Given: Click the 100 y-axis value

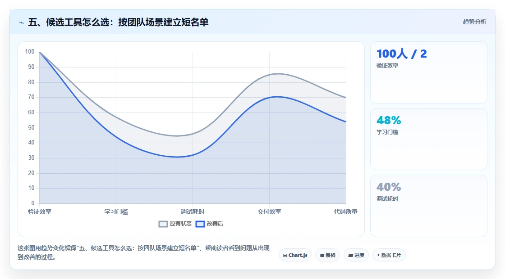Looking at the screenshot, I should (30, 52).
